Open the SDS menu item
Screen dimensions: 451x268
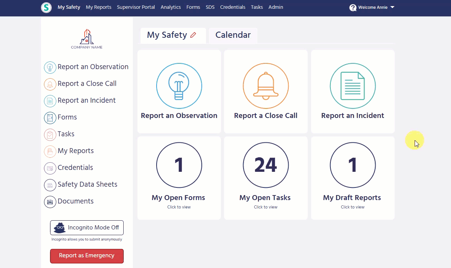210,7
